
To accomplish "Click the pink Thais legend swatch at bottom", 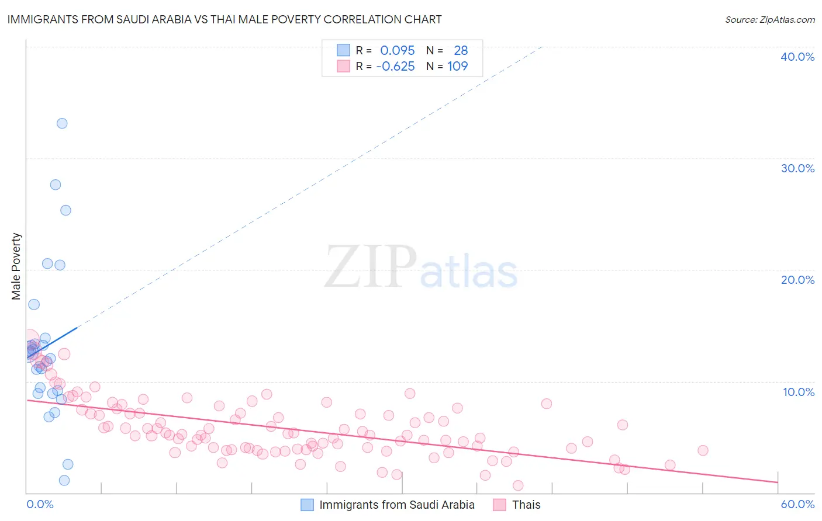I will click(499, 505).
